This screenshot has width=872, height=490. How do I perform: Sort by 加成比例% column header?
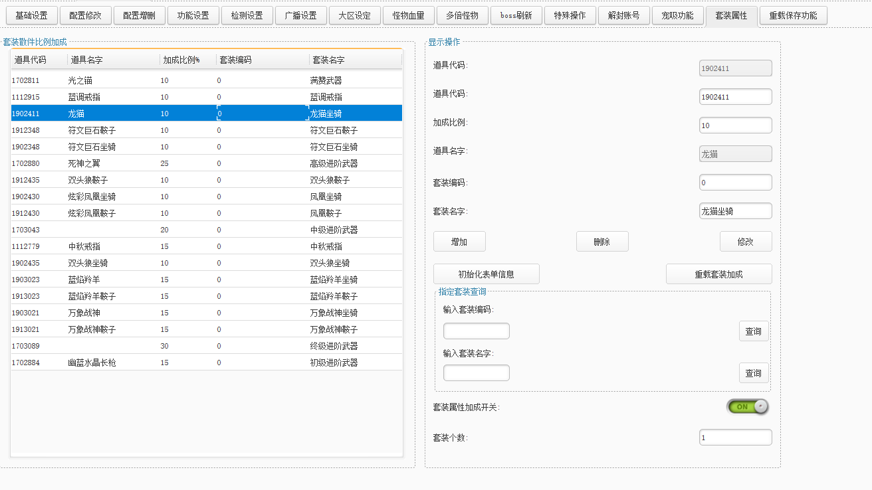point(188,60)
